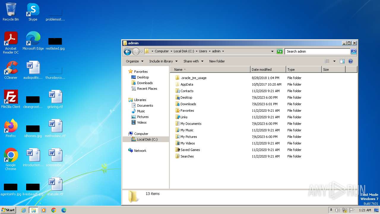This screenshot has width=380, height=214.
Task: Select the Firefox desktop shortcut
Action: point(11,128)
